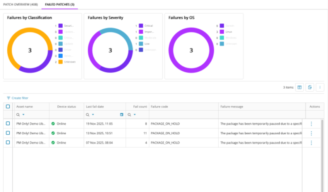Click the Create filter link
Screen dimensions: 328x192
(x=20, y=98)
